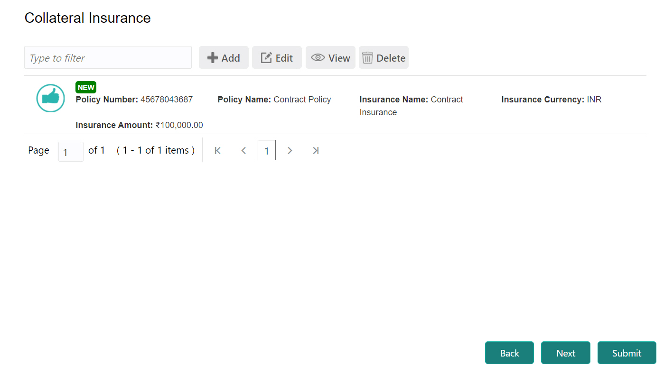Select the policy number 45678043687 text
664x375 pixels.
(x=165, y=100)
